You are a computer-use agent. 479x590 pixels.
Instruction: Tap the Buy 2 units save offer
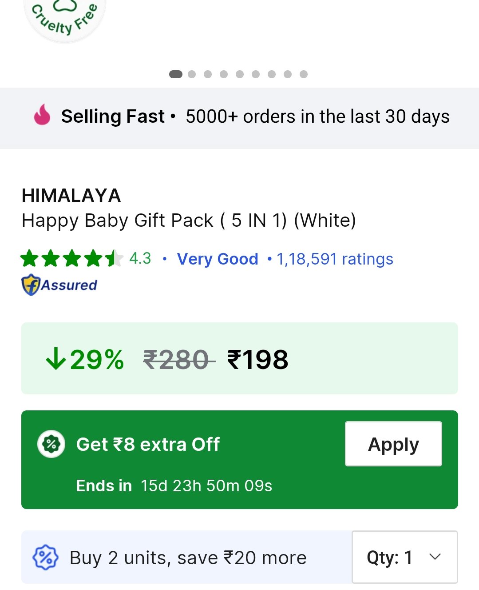click(188, 558)
